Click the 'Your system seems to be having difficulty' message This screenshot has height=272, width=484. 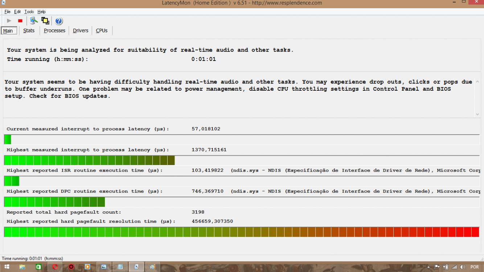[x=238, y=89]
